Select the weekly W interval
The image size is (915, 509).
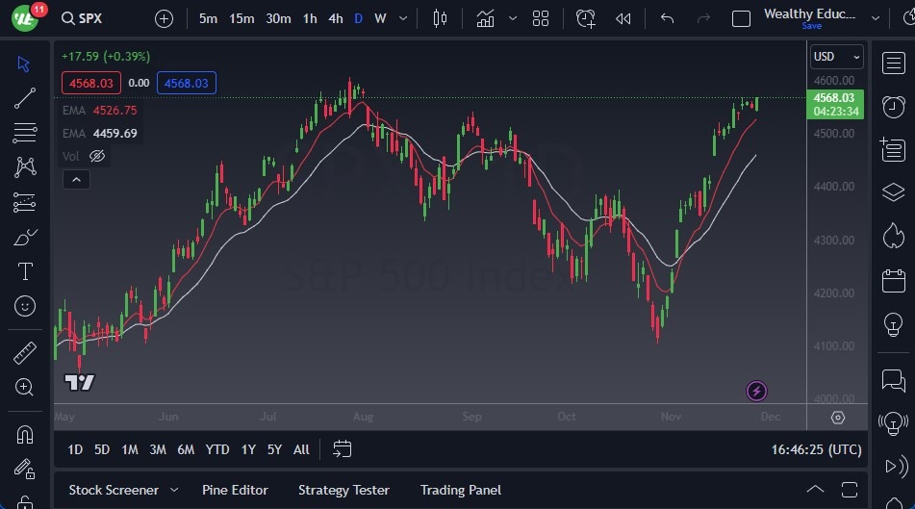click(x=380, y=18)
